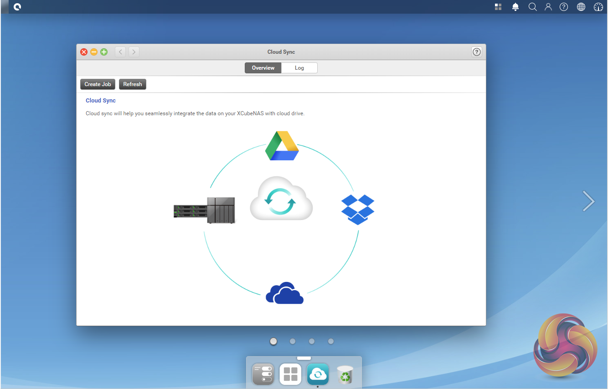This screenshot has height=389, width=608.
Task: Open the app grid icon in top bar
Action: tap(498, 7)
